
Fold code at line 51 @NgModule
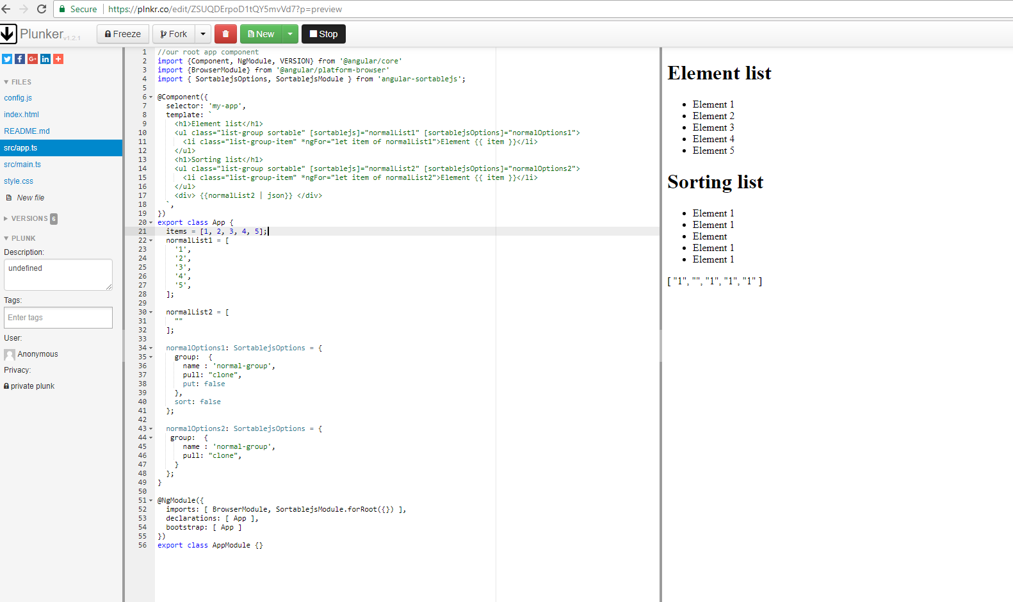tap(151, 501)
